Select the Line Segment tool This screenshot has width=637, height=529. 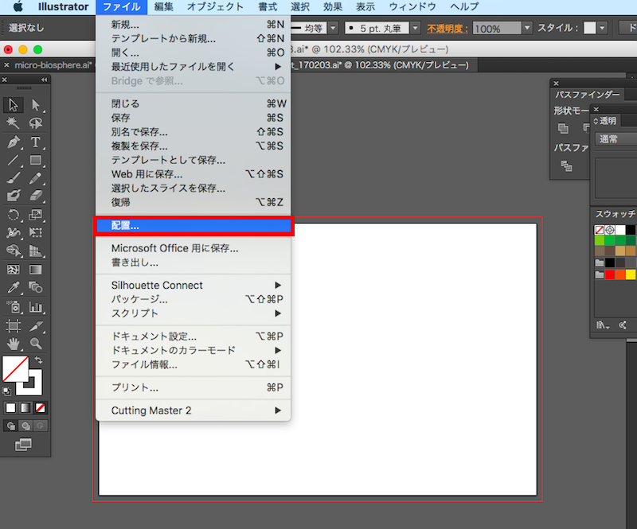pyautogui.click(x=14, y=160)
